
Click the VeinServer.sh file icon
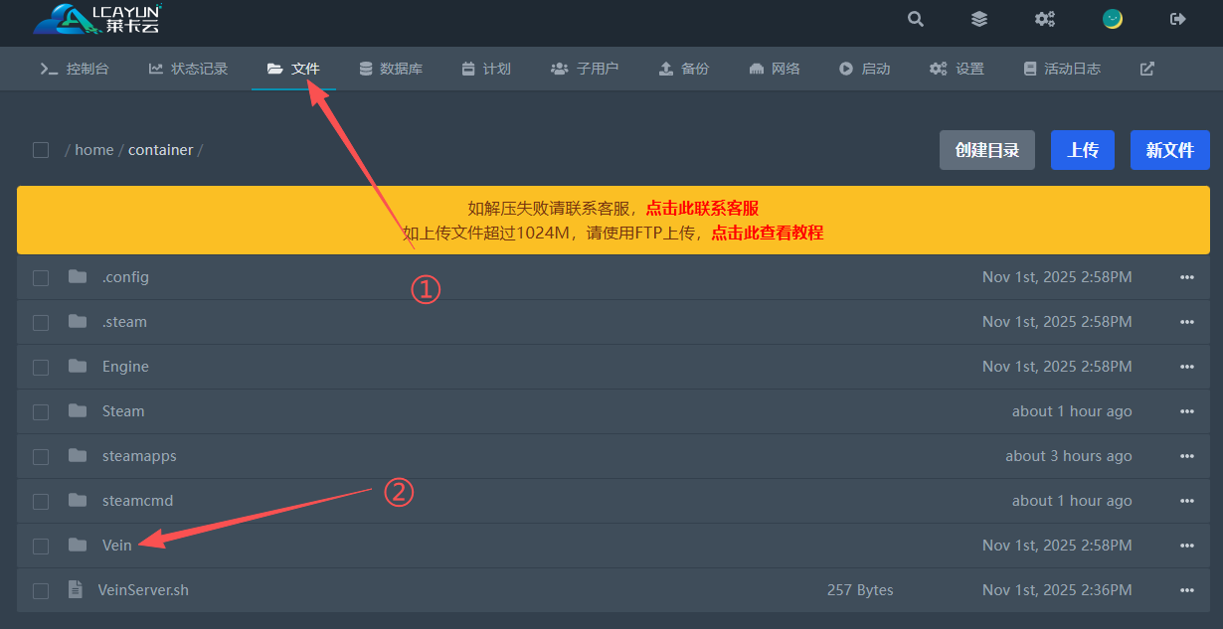point(76,590)
